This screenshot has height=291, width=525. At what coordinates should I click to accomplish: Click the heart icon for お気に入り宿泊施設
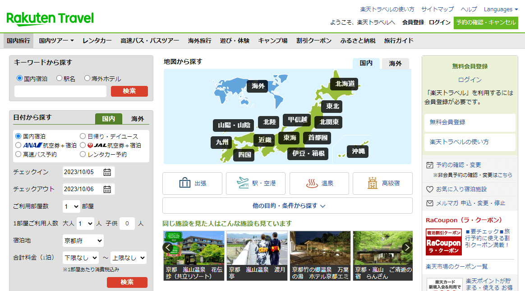(x=430, y=189)
